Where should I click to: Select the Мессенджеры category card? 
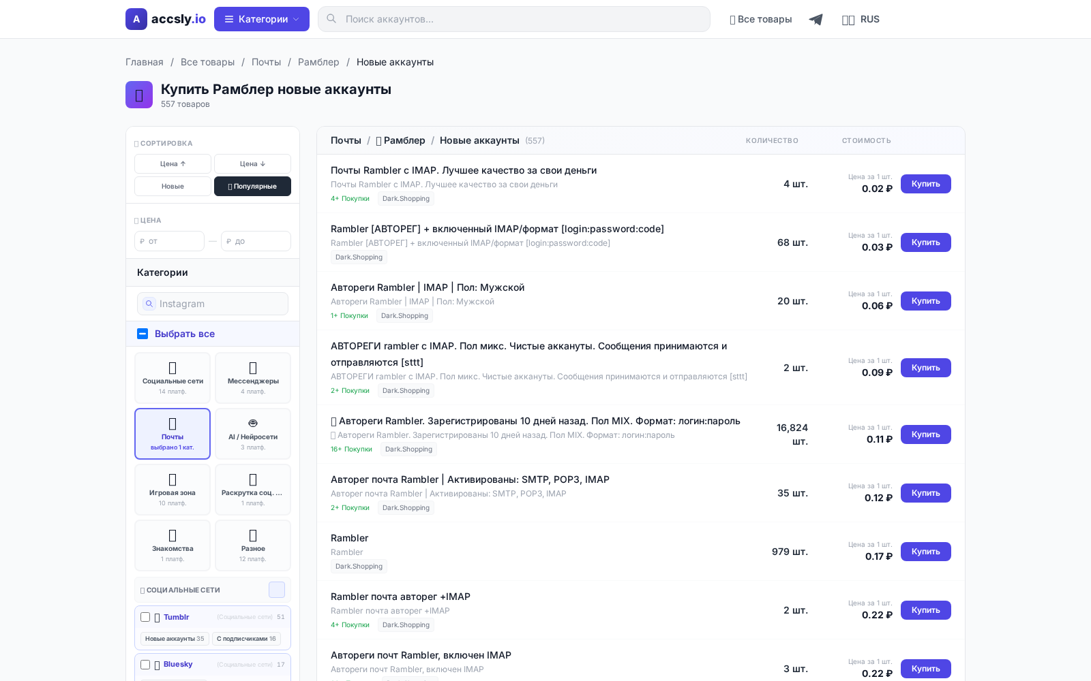(x=253, y=378)
